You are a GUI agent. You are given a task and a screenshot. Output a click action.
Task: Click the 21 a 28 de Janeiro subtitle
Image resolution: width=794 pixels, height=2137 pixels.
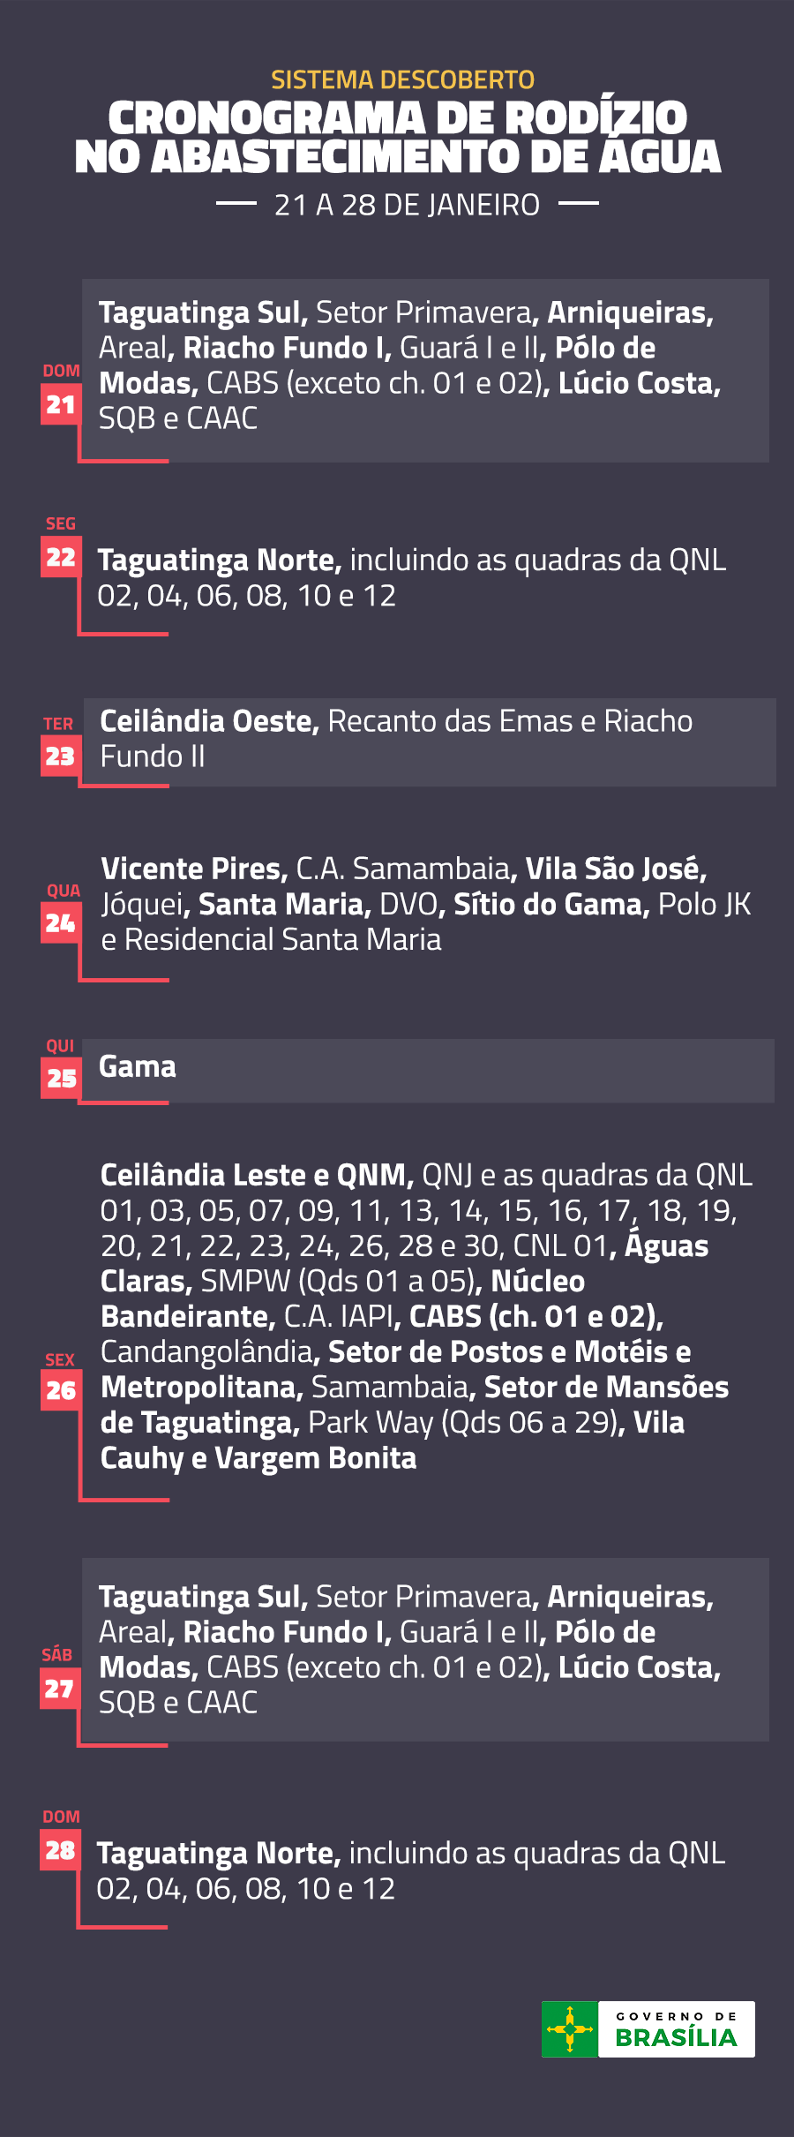click(407, 205)
